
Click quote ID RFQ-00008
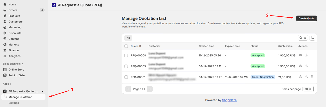tap(138, 55)
